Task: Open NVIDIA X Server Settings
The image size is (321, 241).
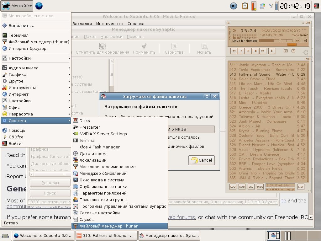Action: coord(103,134)
